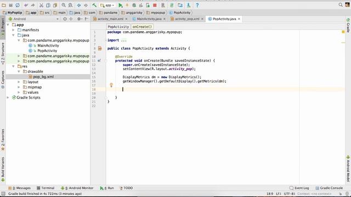Expand the mipmap folder

(x=19, y=87)
